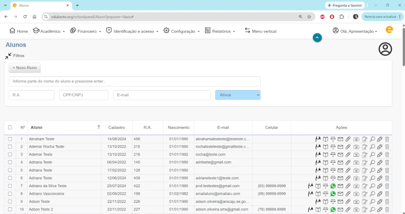
Task: Open the Olá, Apresentação user dropdown
Action: point(355,31)
